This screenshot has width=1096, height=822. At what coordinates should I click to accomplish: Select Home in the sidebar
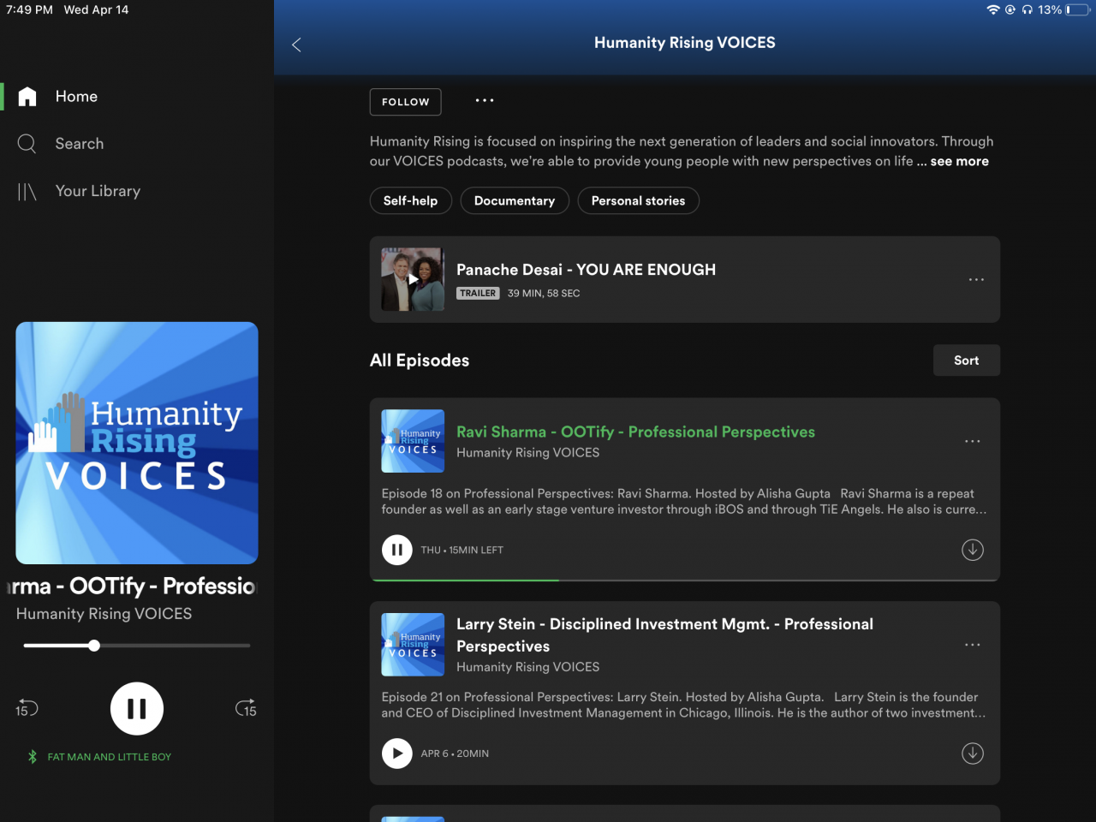[x=77, y=97]
